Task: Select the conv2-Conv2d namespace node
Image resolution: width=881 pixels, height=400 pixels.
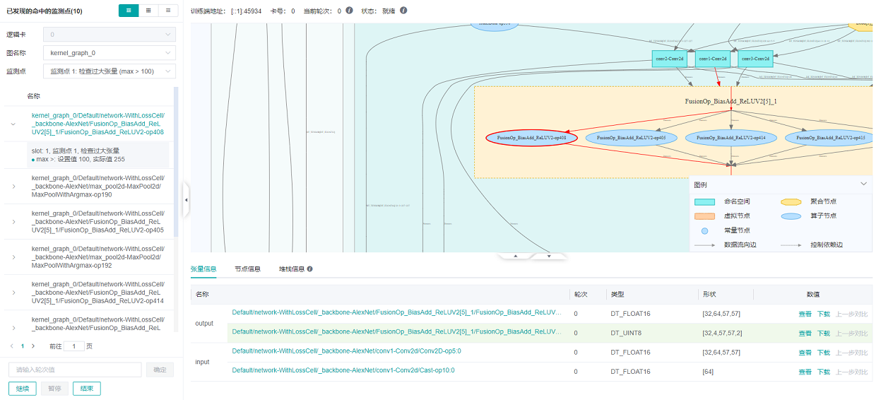Action: pos(669,59)
